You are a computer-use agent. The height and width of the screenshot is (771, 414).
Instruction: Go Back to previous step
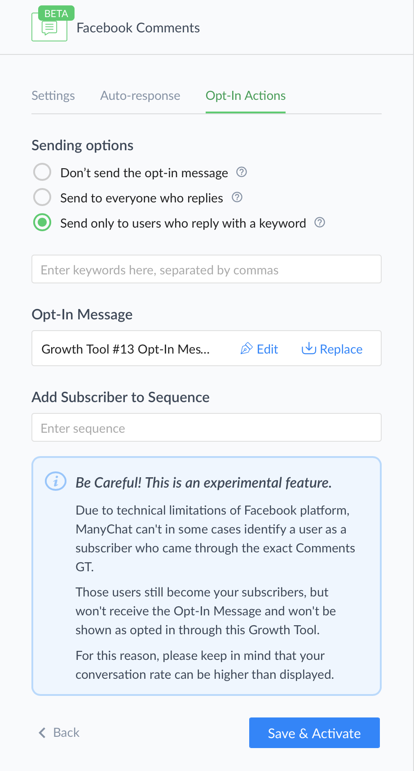[59, 733]
